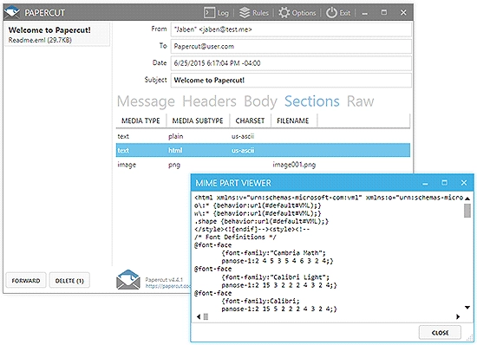Viewport: 477px width, 345px height.
Task: Click the Calibri Light font-family line
Action: [x=276, y=277]
